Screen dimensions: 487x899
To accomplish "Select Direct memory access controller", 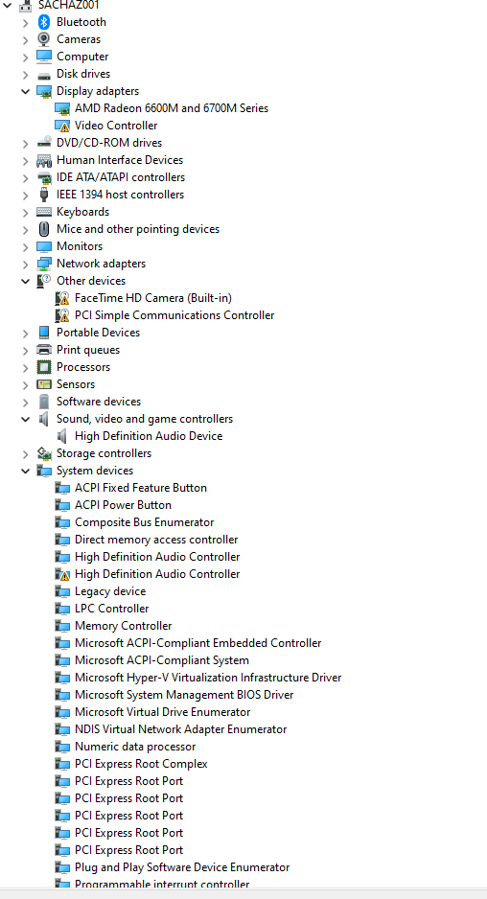I will tap(156, 539).
